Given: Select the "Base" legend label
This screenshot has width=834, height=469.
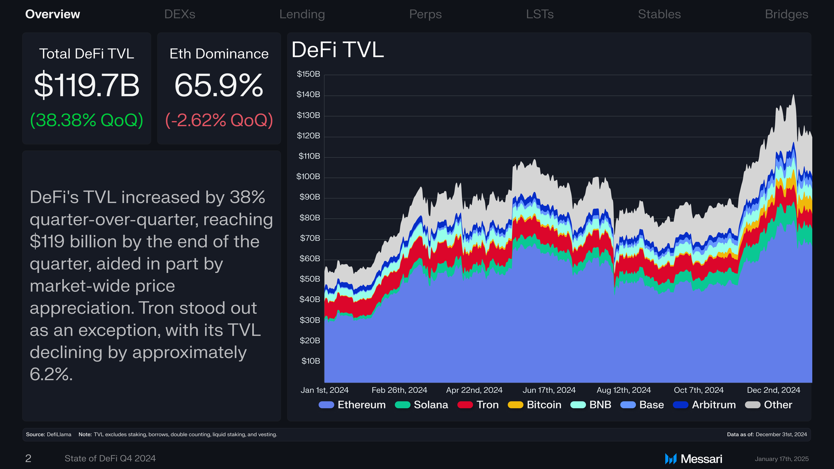Looking at the screenshot, I should 651,405.
